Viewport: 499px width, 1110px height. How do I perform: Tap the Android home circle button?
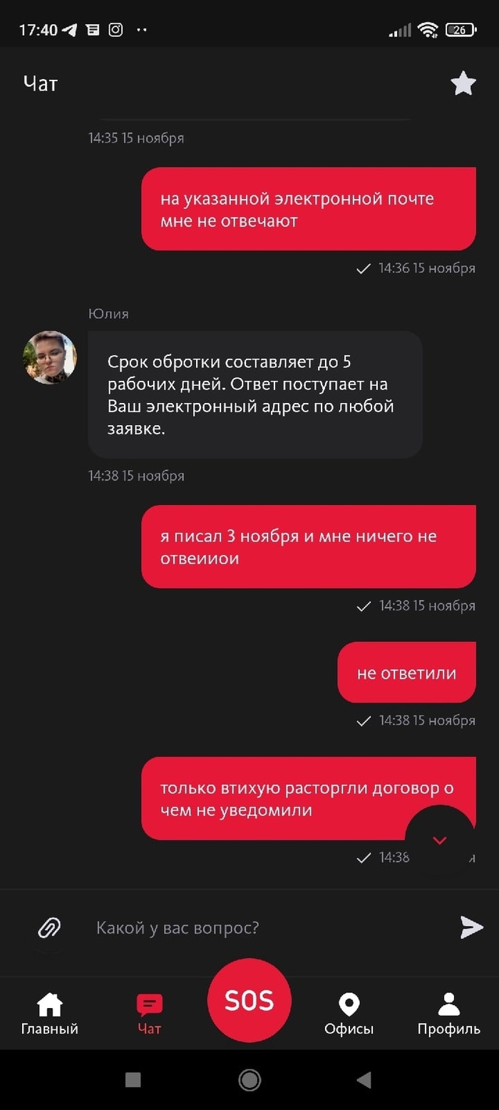coord(249,1080)
